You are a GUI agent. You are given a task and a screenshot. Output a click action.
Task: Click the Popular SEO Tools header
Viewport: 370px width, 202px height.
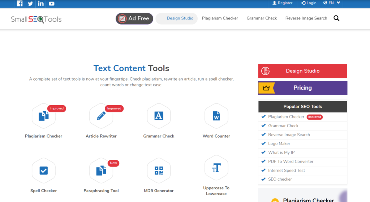point(302,107)
